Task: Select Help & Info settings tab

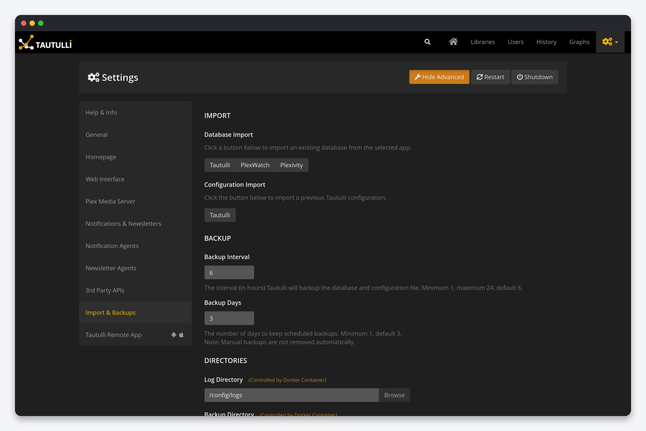Action: 135,112
